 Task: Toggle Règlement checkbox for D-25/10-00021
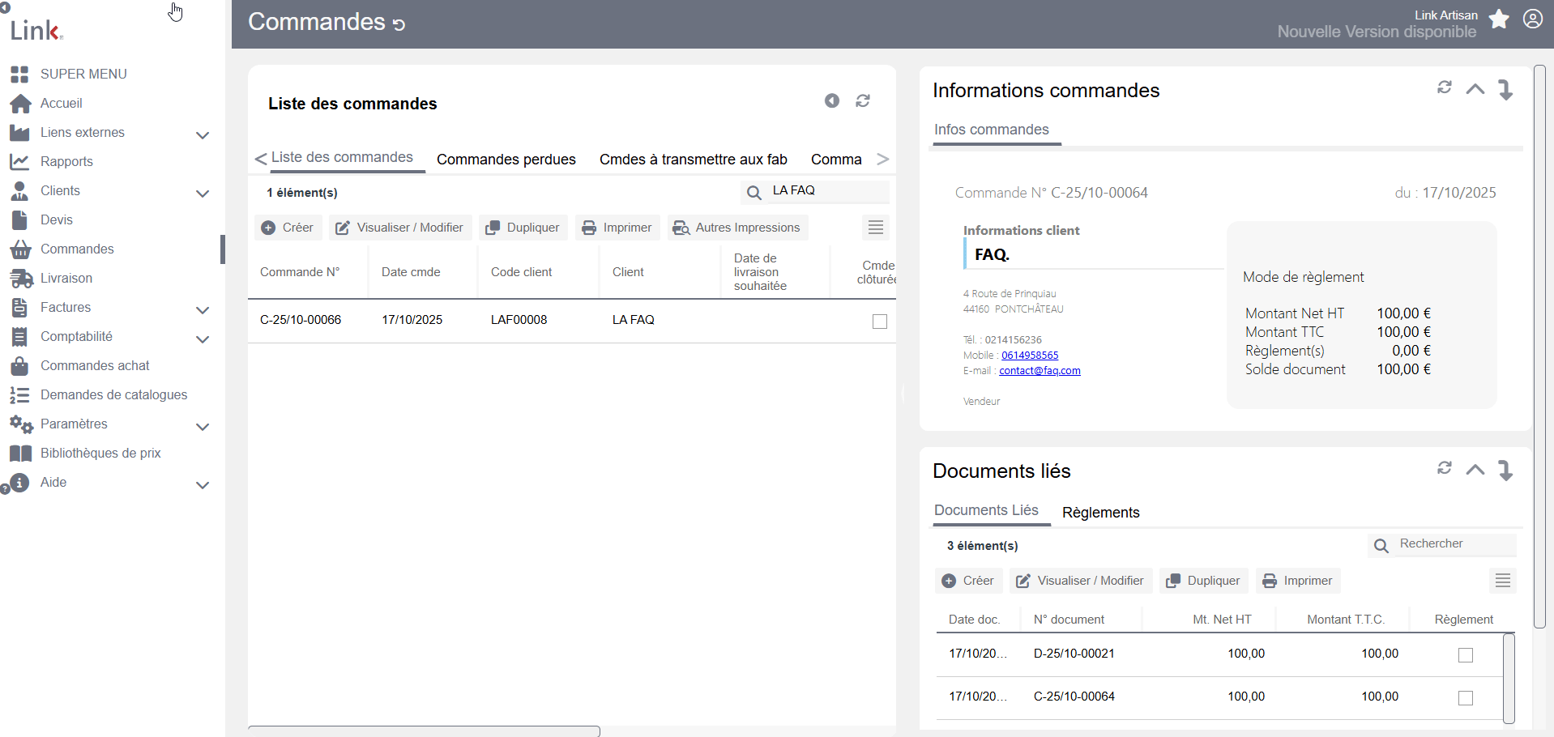pyautogui.click(x=1466, y=655)
